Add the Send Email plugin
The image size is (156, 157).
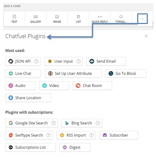click(106, 61)
